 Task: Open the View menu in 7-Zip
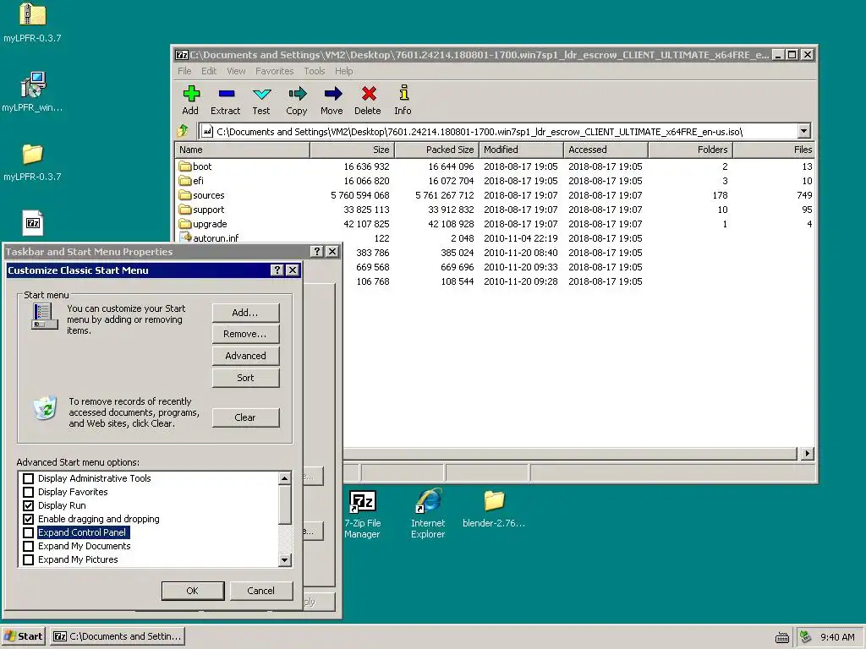coord(236,71)
